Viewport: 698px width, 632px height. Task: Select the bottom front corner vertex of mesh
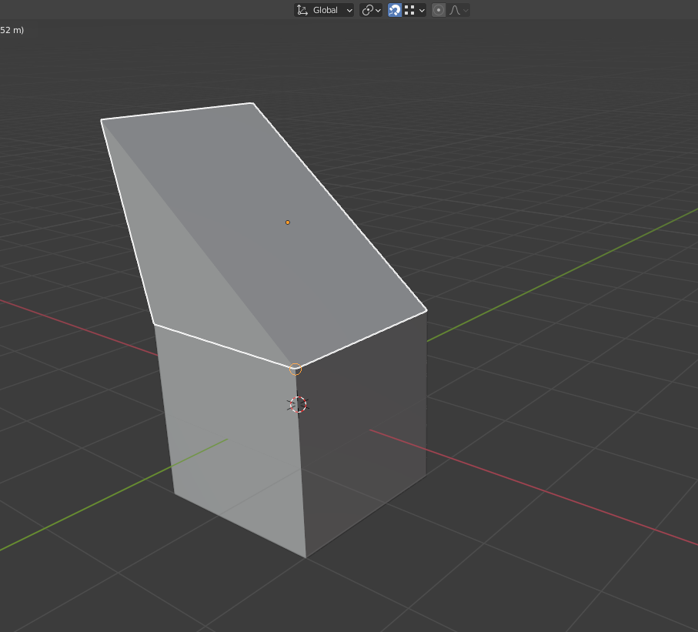click(x=306, y=557)
